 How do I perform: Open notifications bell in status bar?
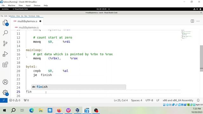(x=198, y=100)
